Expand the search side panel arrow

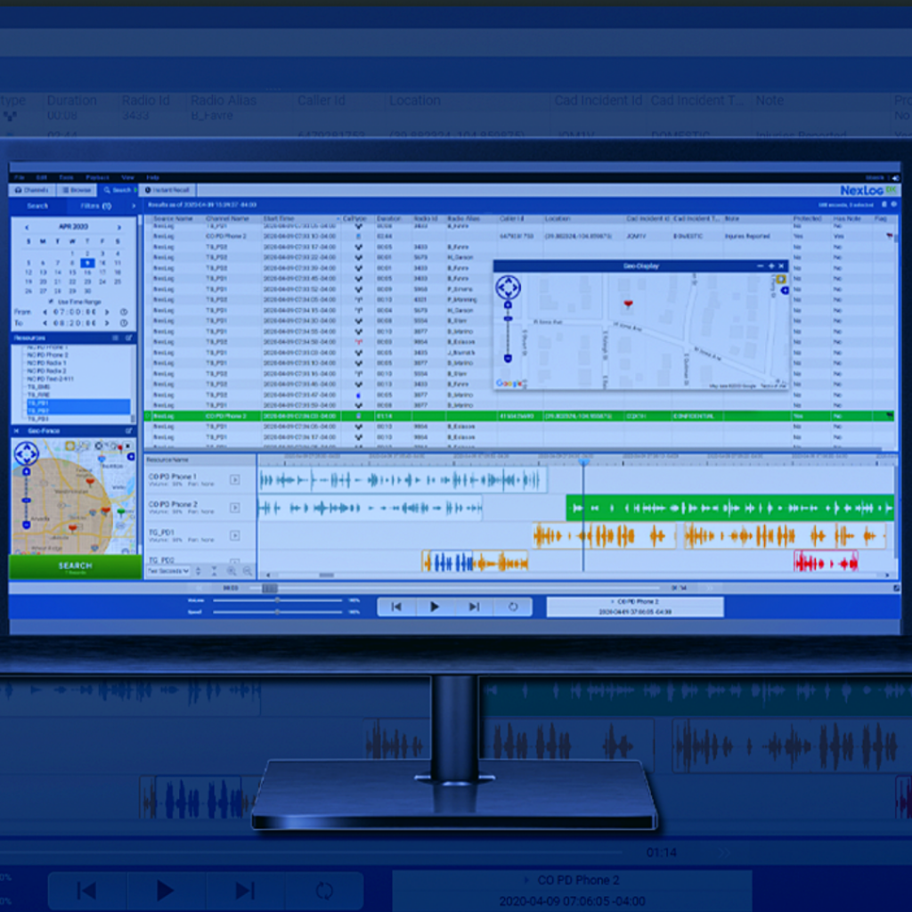[134, 206]
